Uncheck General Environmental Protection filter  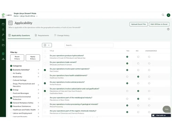pyautogui.click(x=11, y=98)
